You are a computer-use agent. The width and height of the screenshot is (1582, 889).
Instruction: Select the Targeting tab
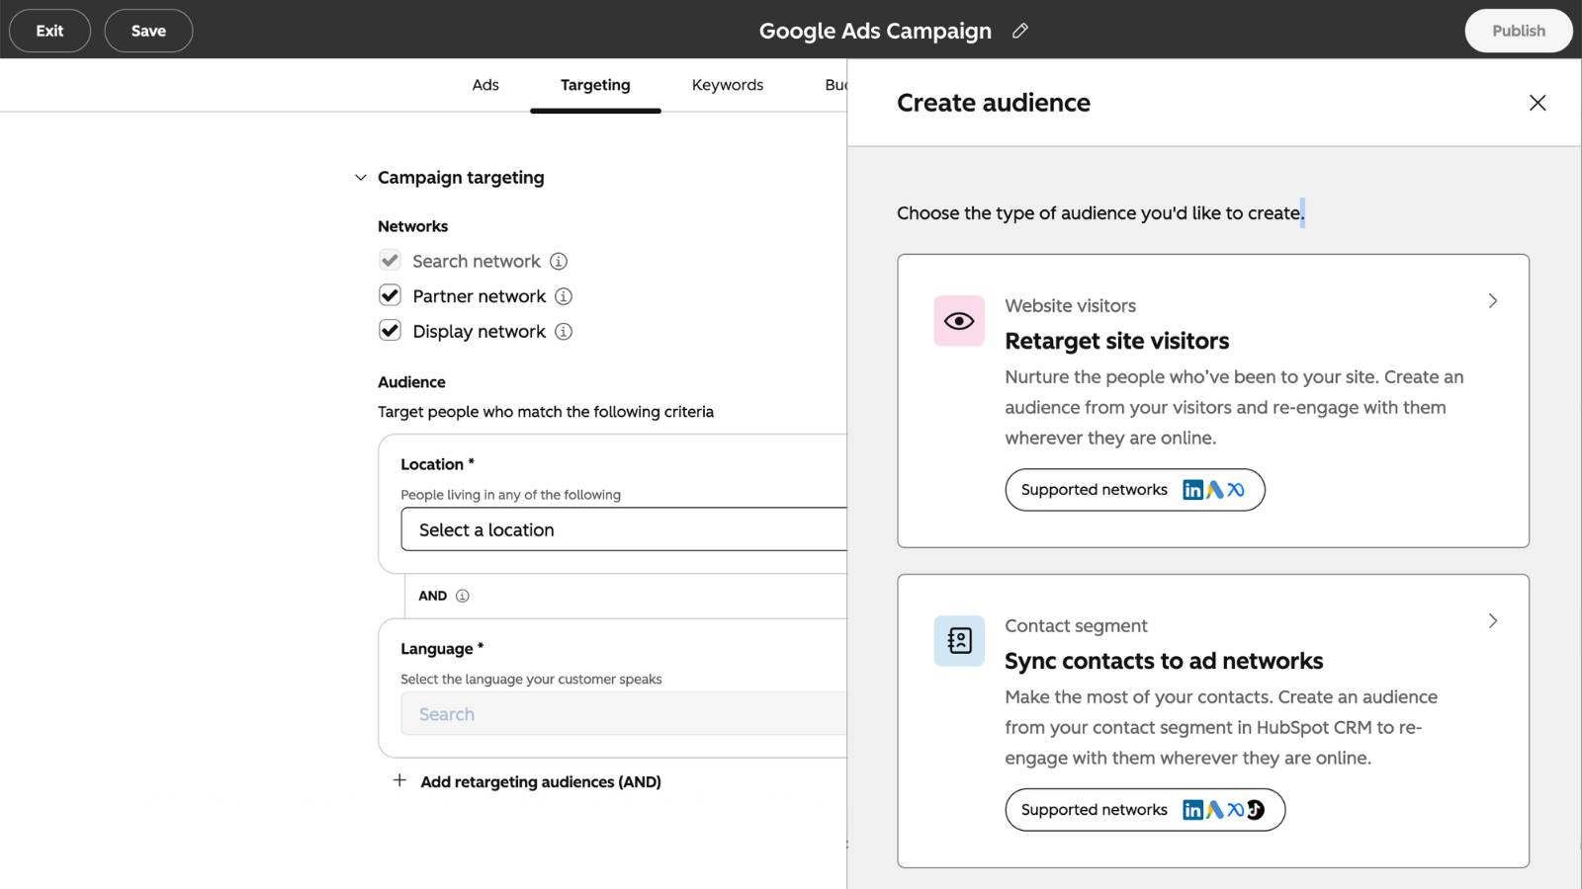595,85
